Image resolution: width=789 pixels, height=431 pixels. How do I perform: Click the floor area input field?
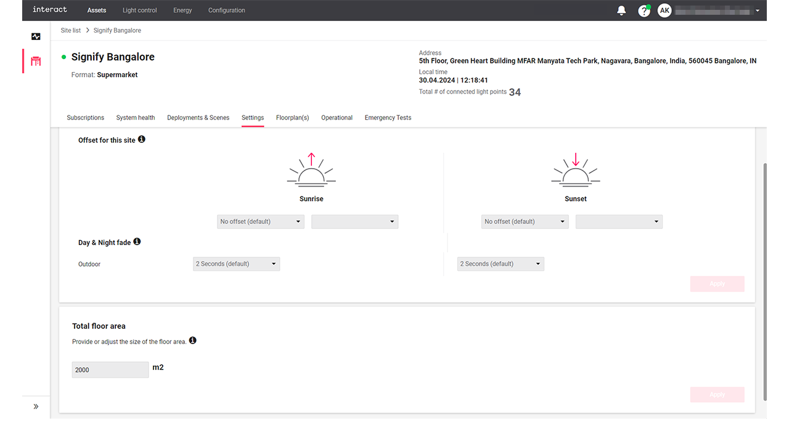110,370
